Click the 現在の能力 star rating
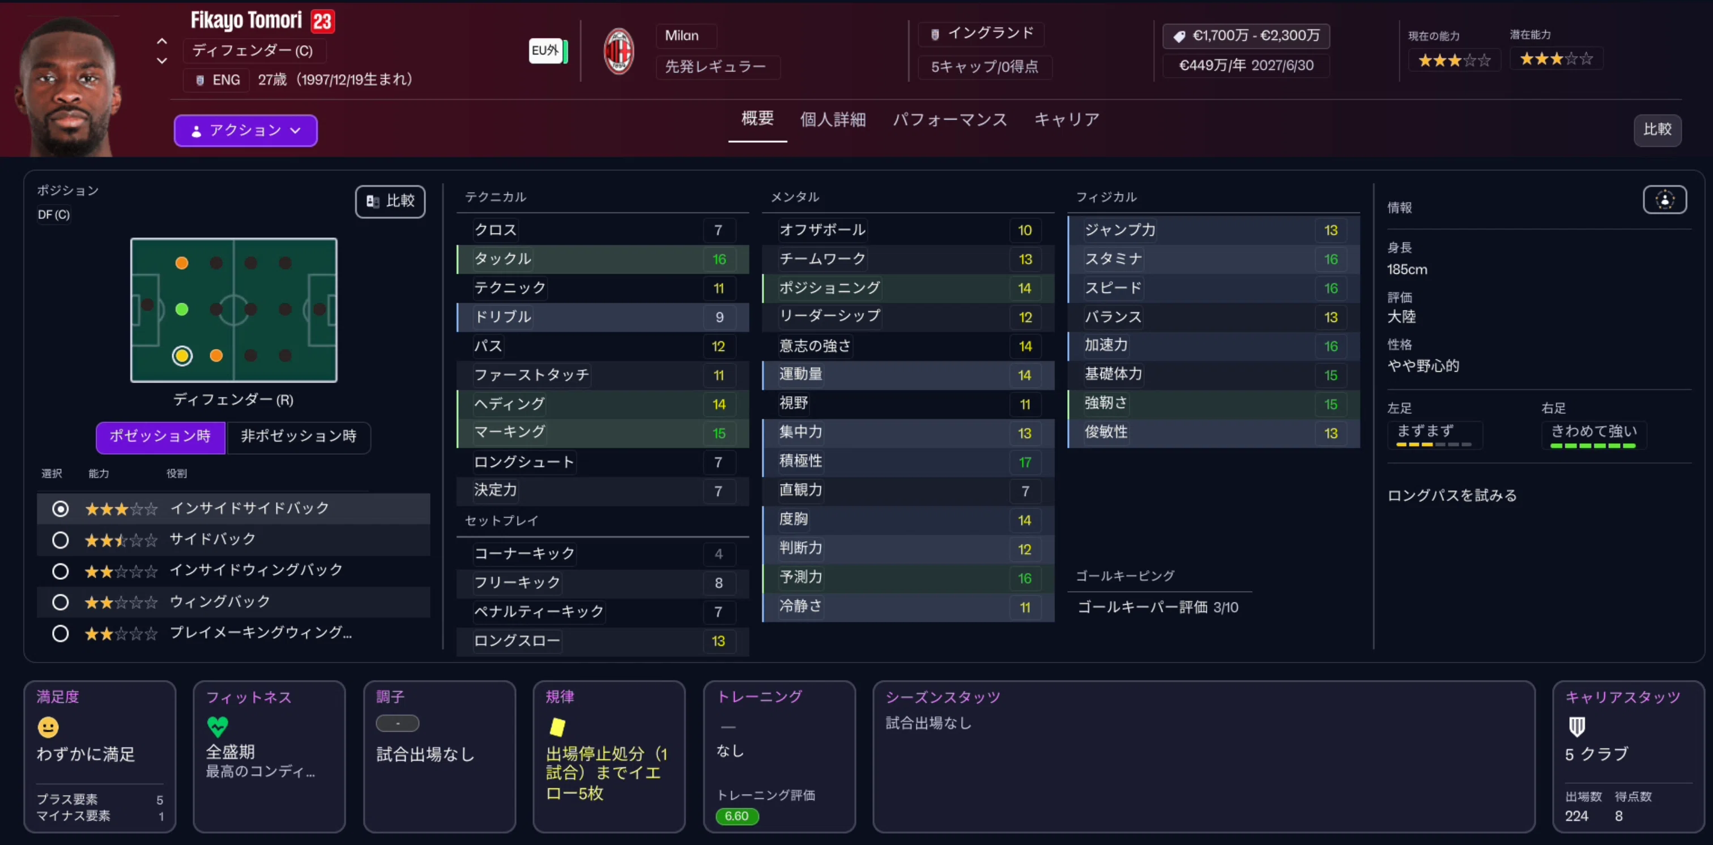This screenshot has width=1713, height=845. point(1454,61)
